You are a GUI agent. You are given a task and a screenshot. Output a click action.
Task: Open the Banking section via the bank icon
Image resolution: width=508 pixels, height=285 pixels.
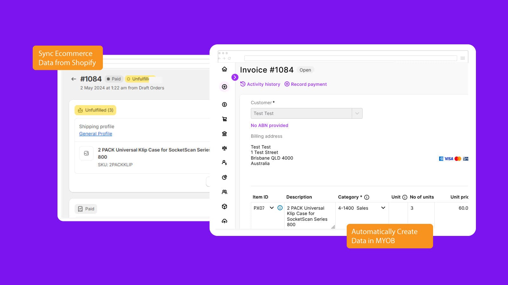point(224,134)
